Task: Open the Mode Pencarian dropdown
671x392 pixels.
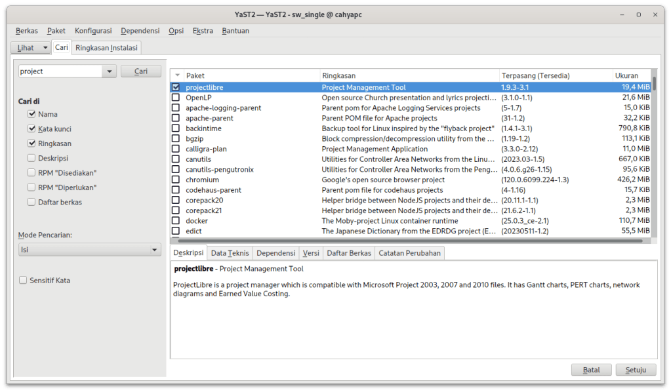Action: pyautogui.click(x=89, y=250)
